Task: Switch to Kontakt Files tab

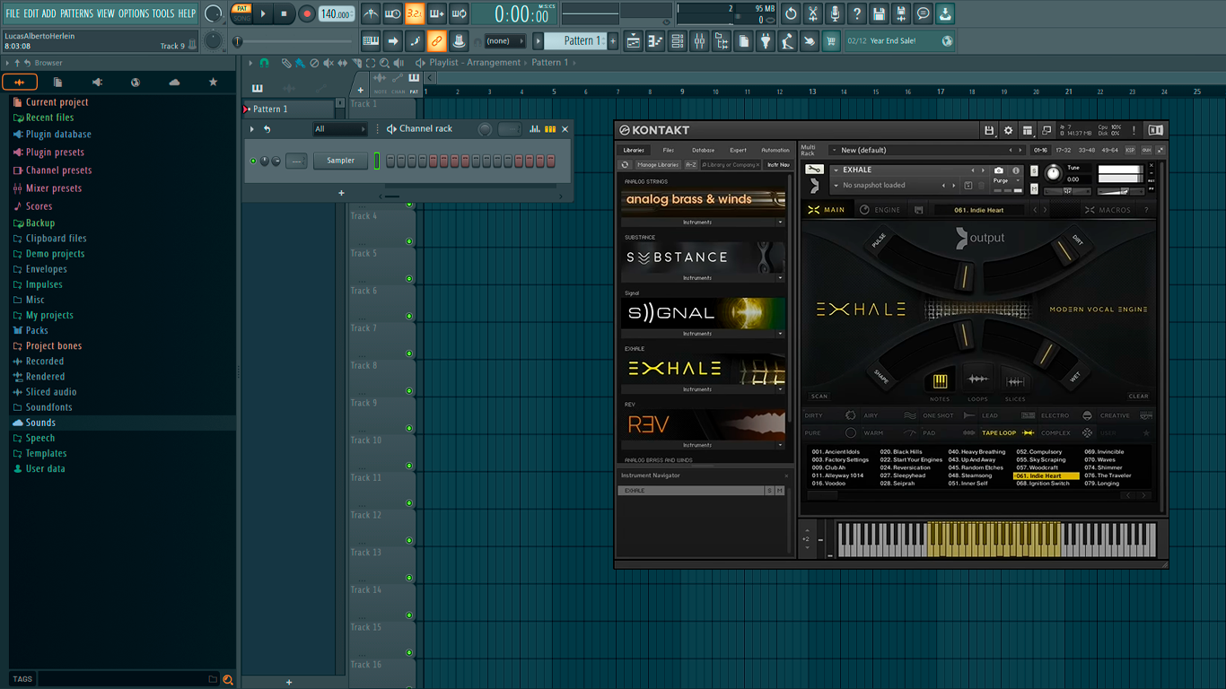Action: coord(669,150)
